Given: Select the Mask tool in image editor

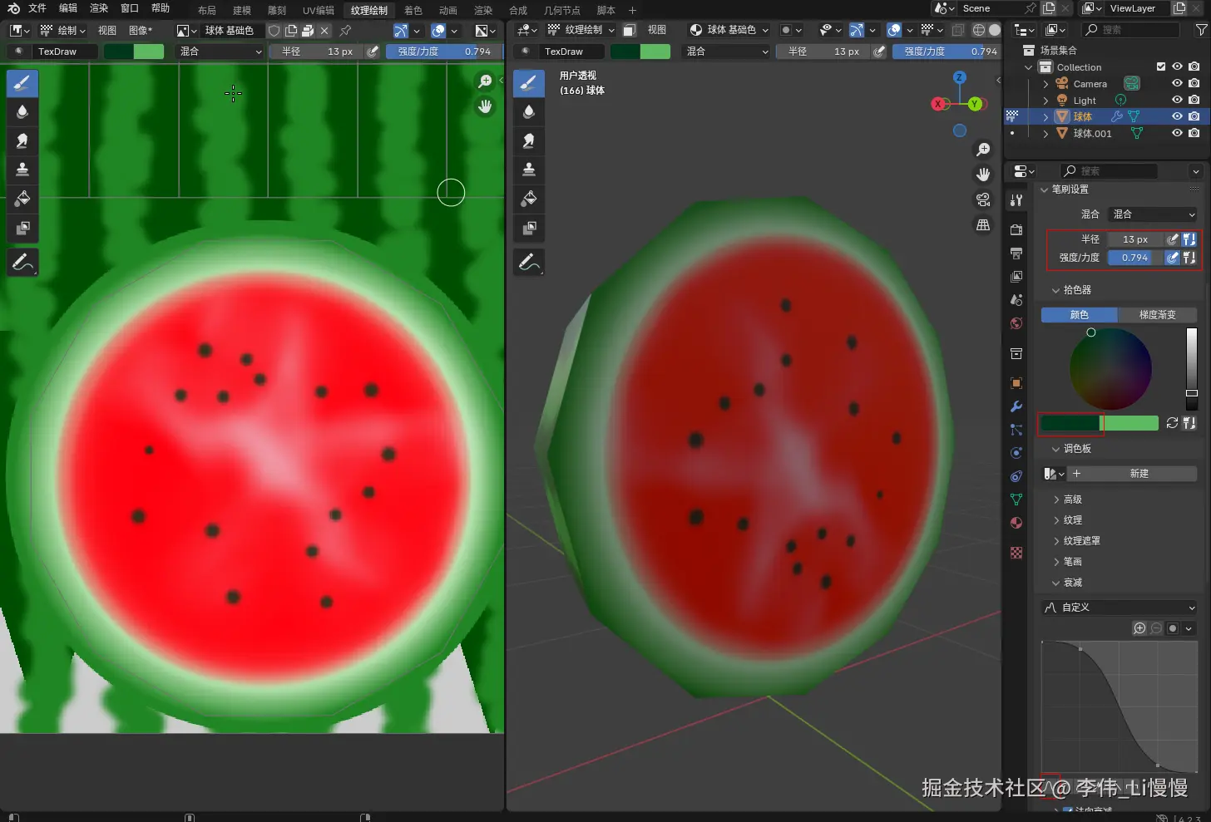Looking at the screenshot, I should coord(22,228).
